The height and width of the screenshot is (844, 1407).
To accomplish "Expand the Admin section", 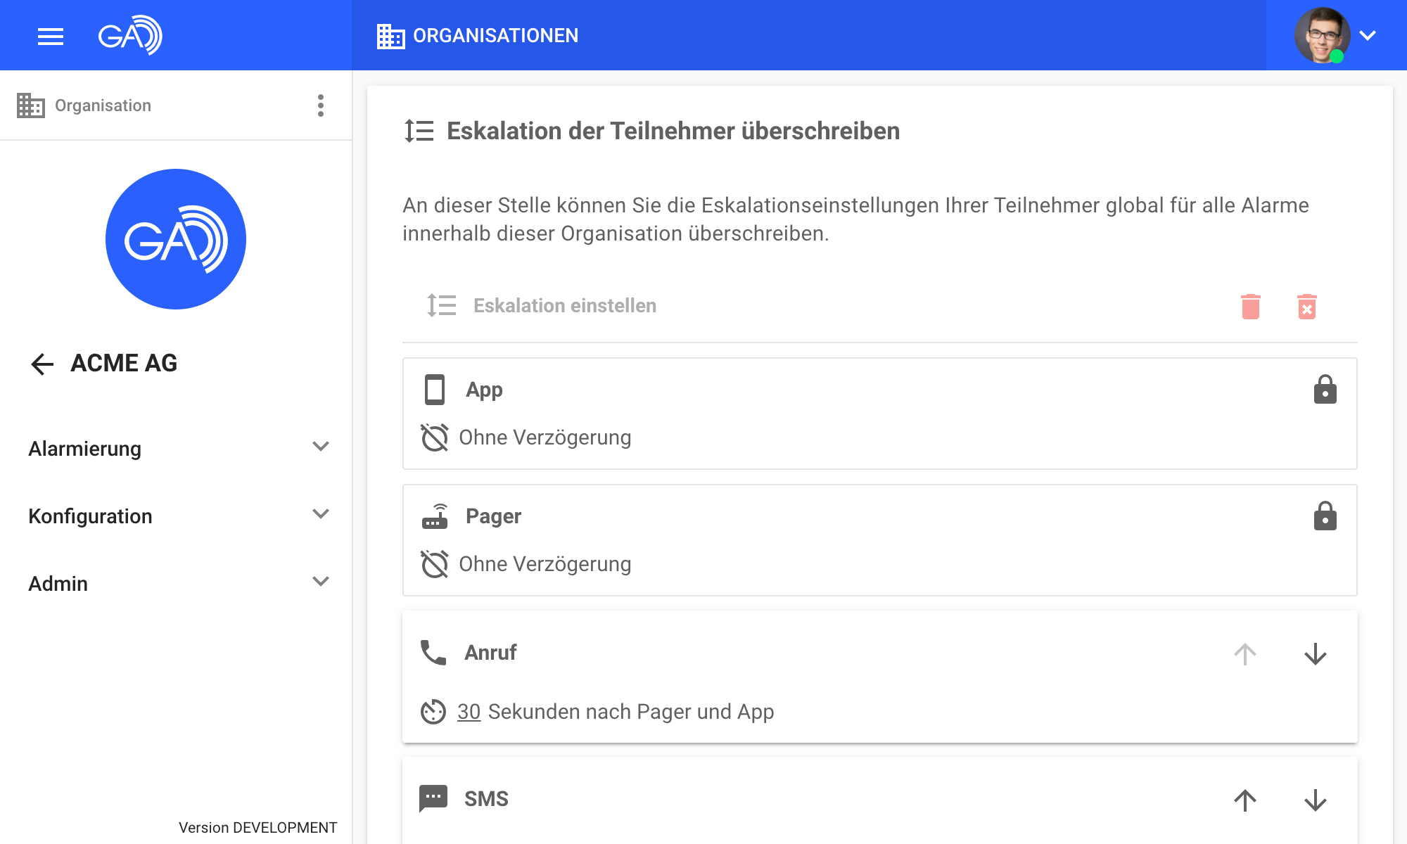I will click(320, 582).
